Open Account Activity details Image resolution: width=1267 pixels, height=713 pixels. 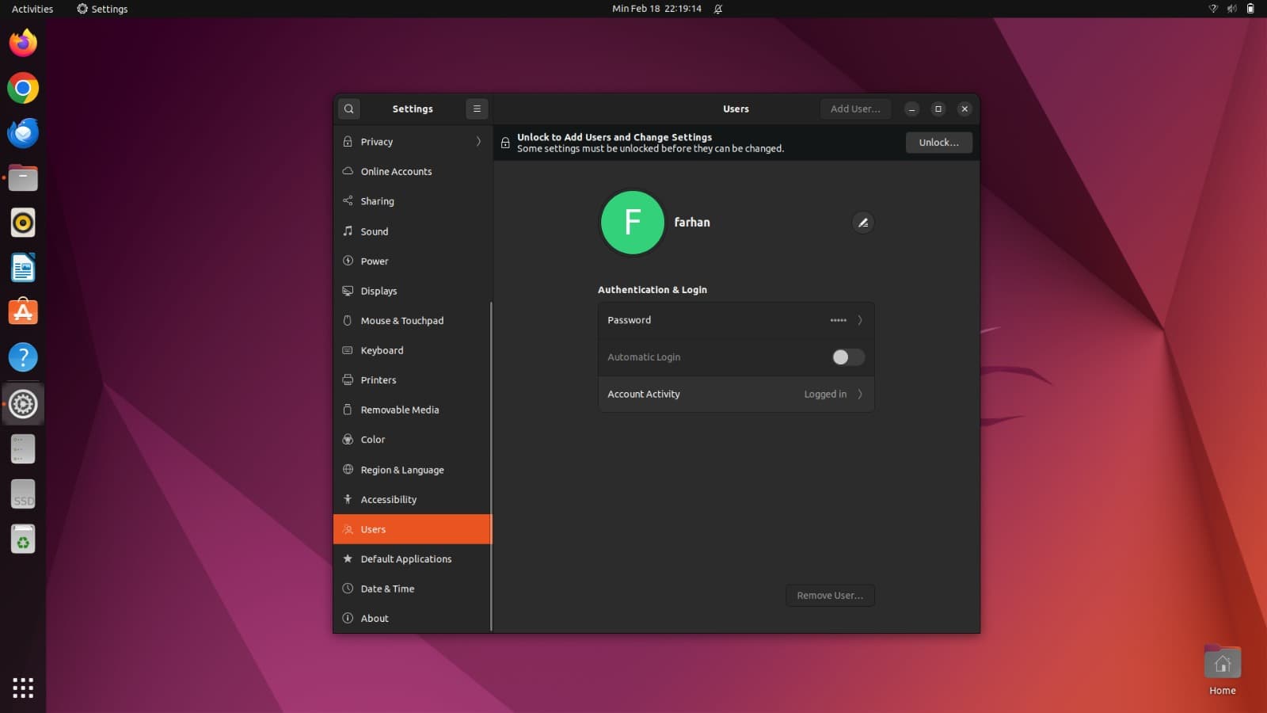[736, 395]
